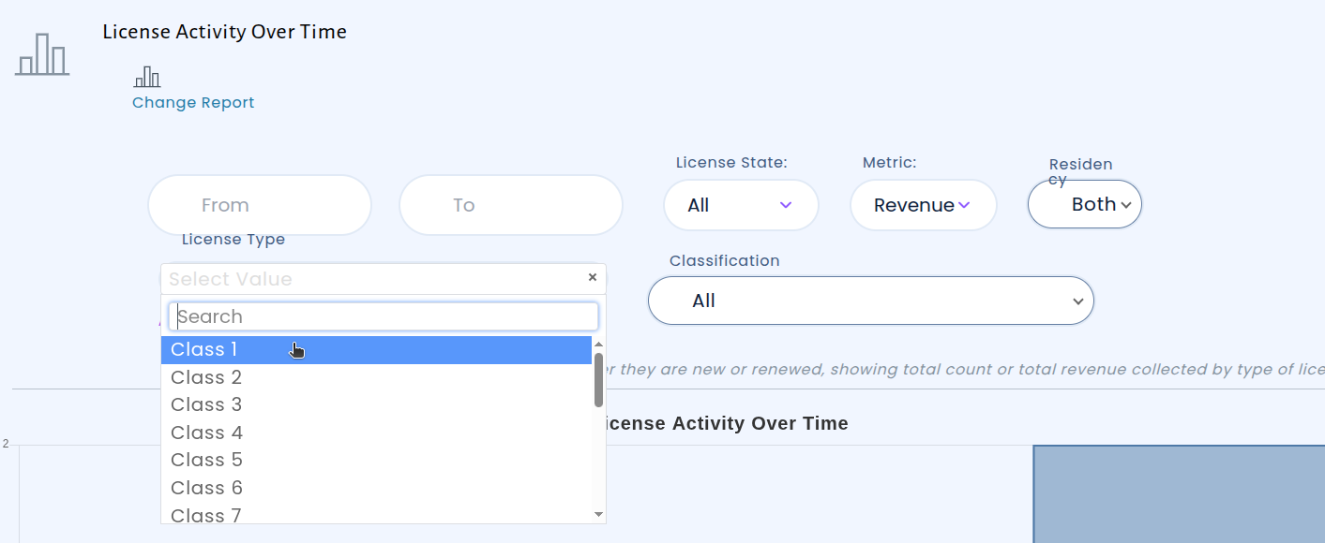Screen dimensions: 1325x543
Task: Click the chart title License Activity Over Time
Action: pyautogui.click(x=722, y=423)
